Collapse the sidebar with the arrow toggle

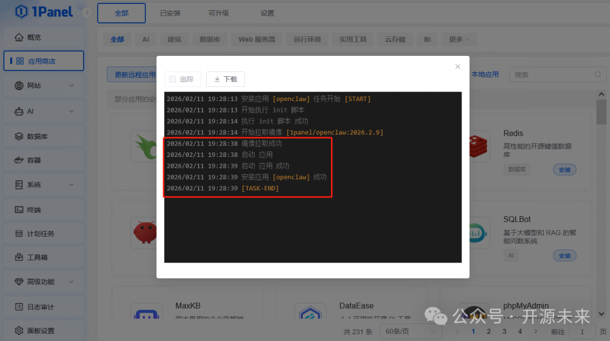pos(86,11)
